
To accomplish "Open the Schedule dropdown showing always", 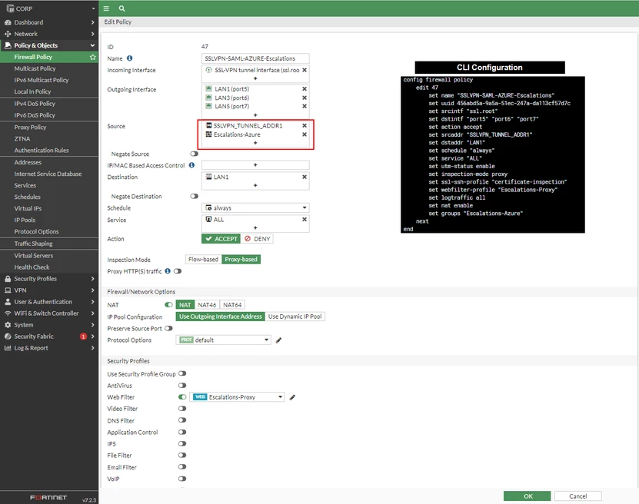I will (x=255, y=207).
